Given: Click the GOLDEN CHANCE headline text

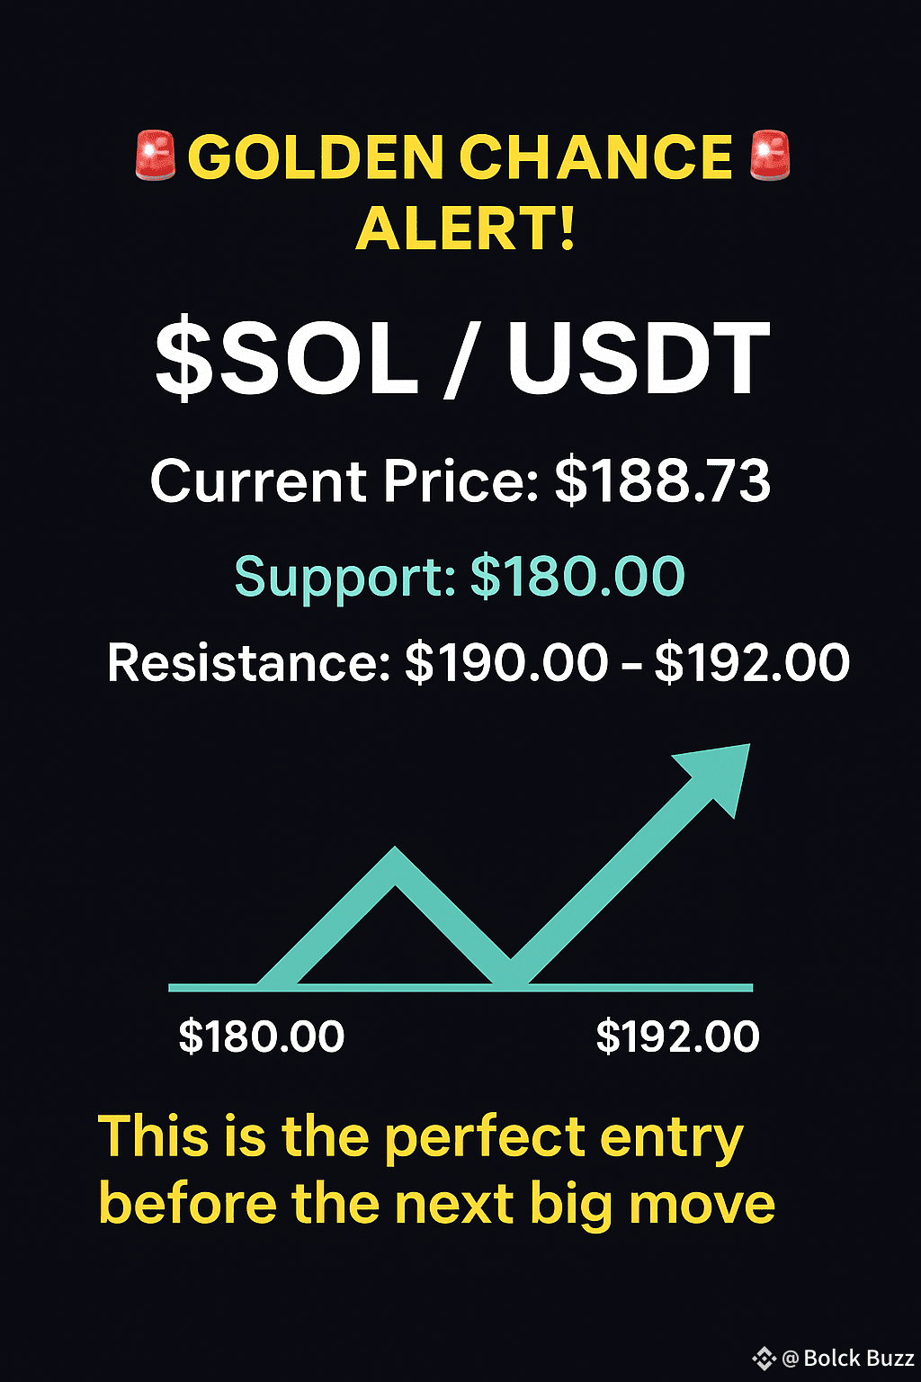Looking at the screenshot, I should 460,157.
